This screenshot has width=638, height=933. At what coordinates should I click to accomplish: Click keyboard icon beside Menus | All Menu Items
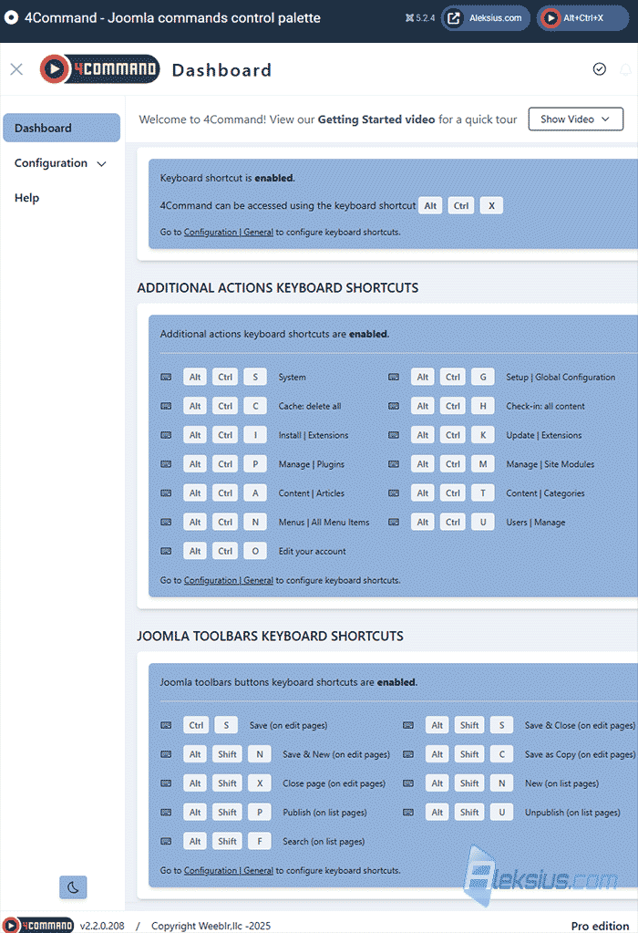coord(167,523)
